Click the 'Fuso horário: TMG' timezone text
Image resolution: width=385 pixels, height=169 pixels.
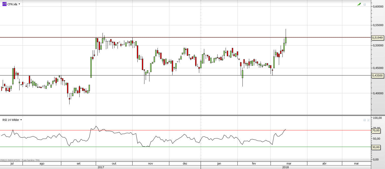click(31, 160)
